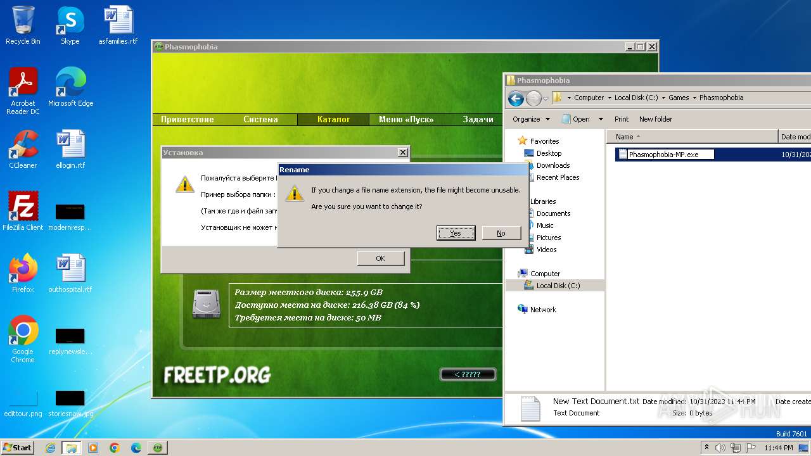
Task: Click Forward arrow in Explorer window
Action: click(534, 98)
